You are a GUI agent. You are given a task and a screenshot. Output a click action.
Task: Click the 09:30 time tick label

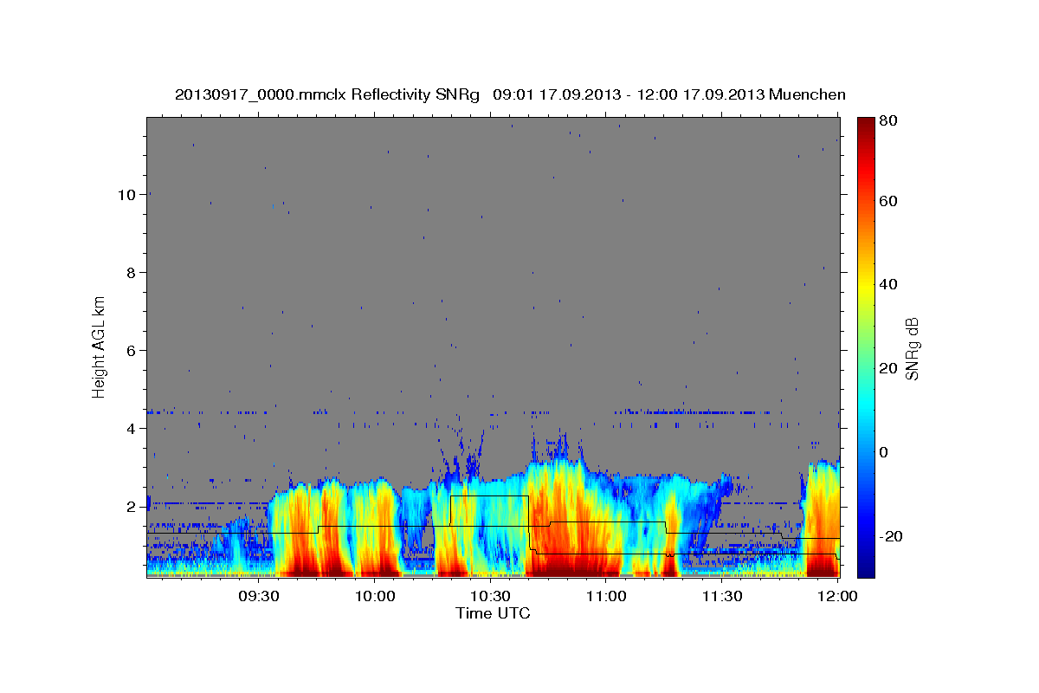click(x=258, y=596)
